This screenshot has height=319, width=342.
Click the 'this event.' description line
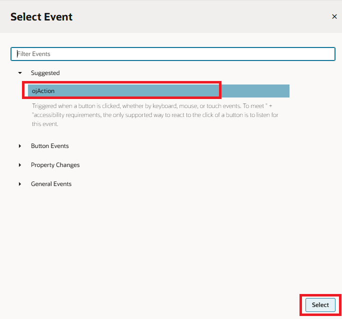(45, 124)
